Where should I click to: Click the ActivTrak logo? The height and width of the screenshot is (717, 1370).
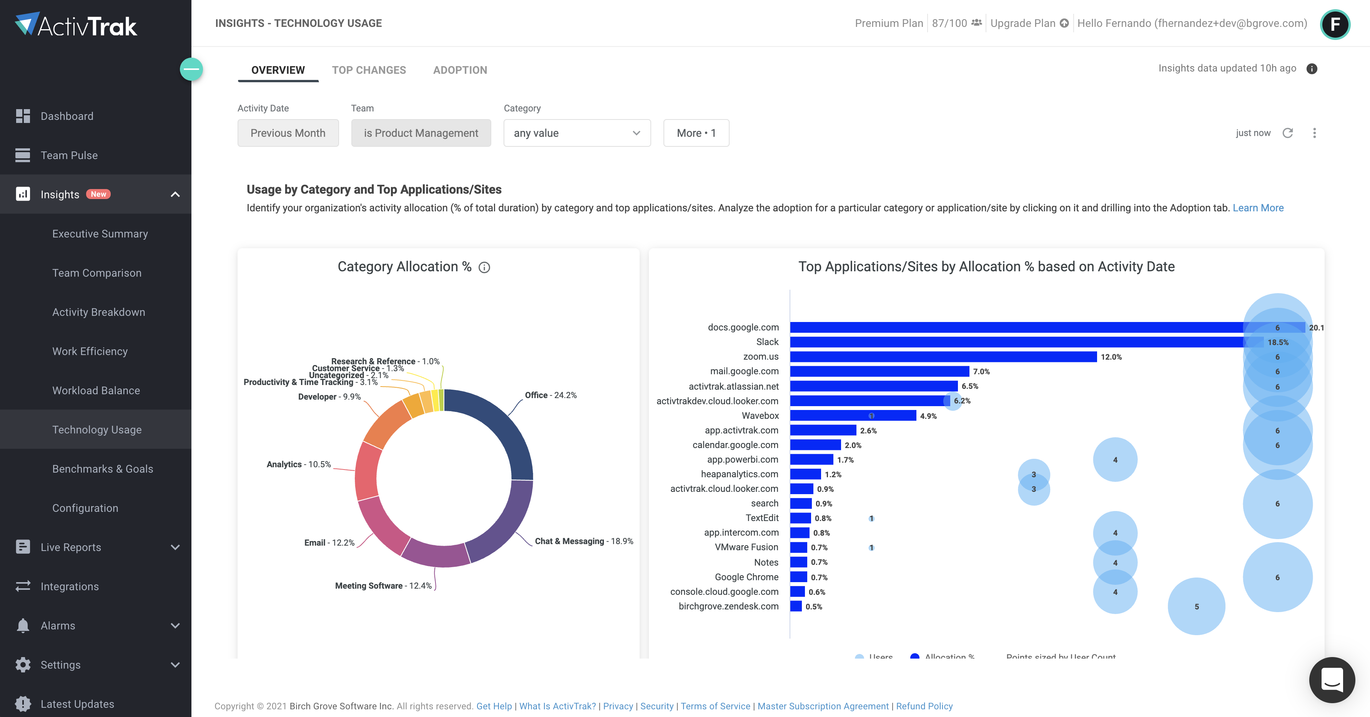pos(76,25)
